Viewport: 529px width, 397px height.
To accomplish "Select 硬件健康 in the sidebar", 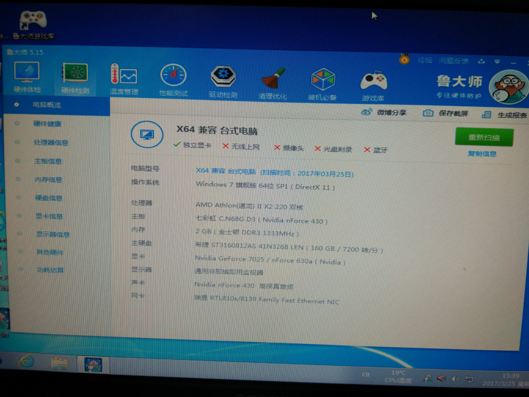I will [x=47, y=124].
